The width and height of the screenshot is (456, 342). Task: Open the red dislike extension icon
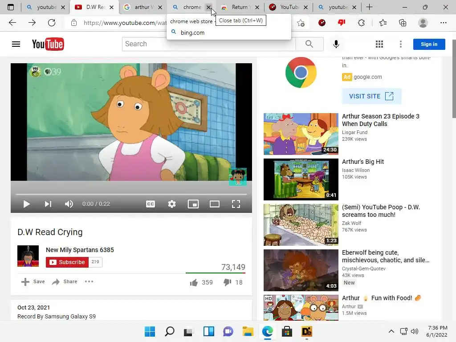pyautogui.click(x=342, y=23)
